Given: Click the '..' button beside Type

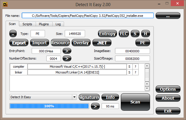Looking at the screenshot, I should pos(13,34).
